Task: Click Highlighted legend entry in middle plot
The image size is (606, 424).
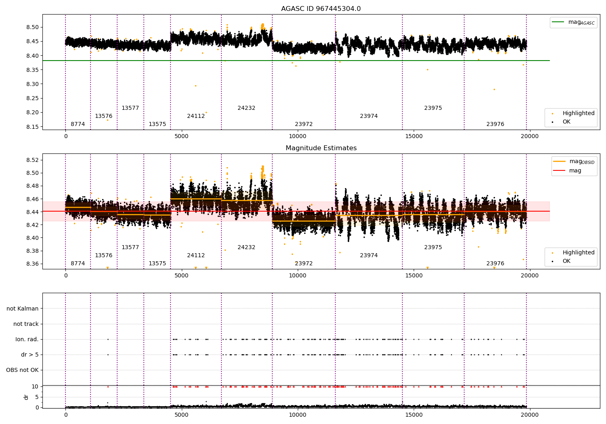Action: point(572,253)
